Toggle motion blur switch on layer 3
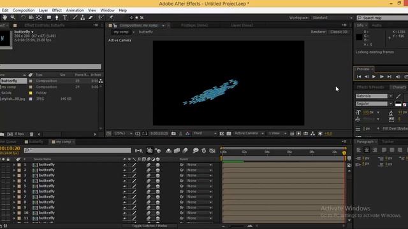 [149, 176]
